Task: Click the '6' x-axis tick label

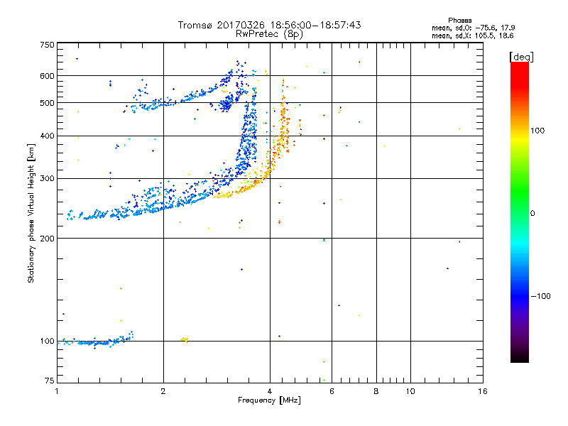Action: pos(332,391)
